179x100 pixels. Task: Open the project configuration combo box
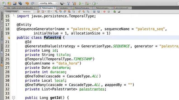click(x=48, y=3)
